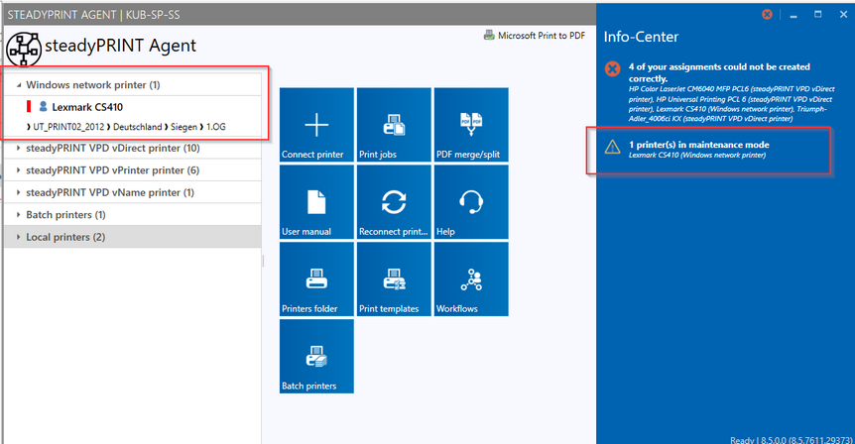
Task: Close the steadyPRINT Agent window
Action: pyautogui.click(x=843, y=14)
